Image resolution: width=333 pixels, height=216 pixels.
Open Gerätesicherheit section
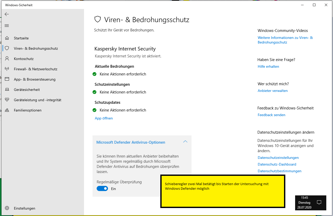27,90
